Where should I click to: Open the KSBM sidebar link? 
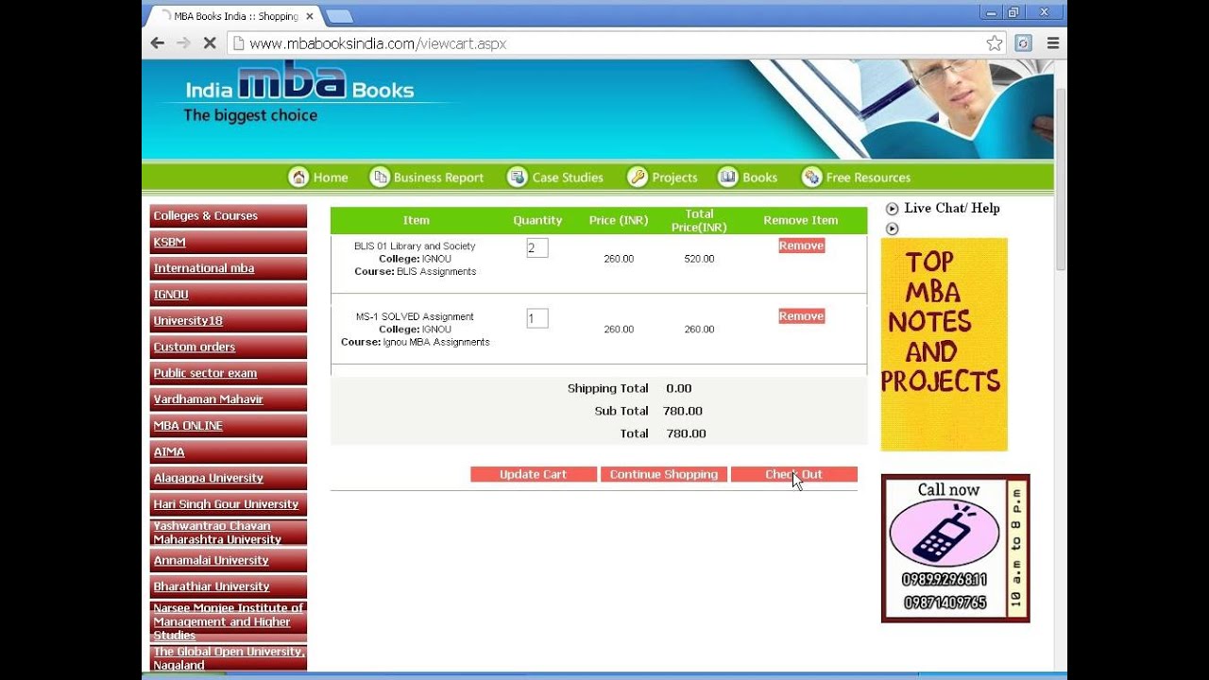coord(229,243)
